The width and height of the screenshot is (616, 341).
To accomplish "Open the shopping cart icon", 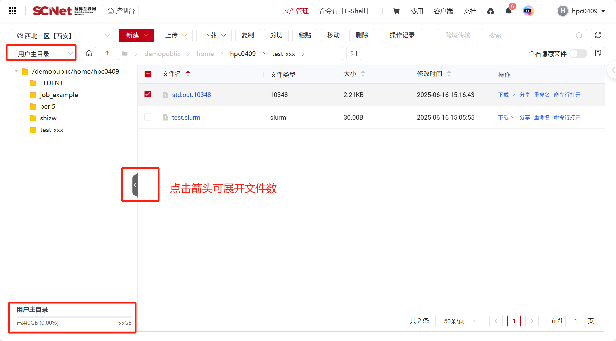I will tap(396, 11).
